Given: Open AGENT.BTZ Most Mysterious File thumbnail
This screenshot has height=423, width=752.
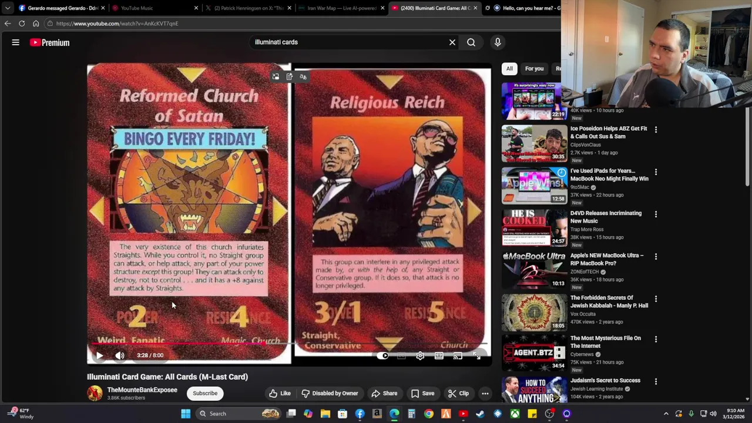Looking at the screenshot, I should 534,353.
